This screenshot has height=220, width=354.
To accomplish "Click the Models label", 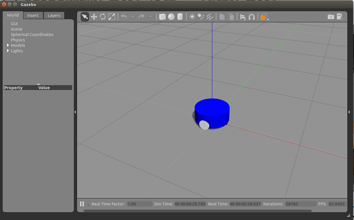I will click(x=18, y=45).
